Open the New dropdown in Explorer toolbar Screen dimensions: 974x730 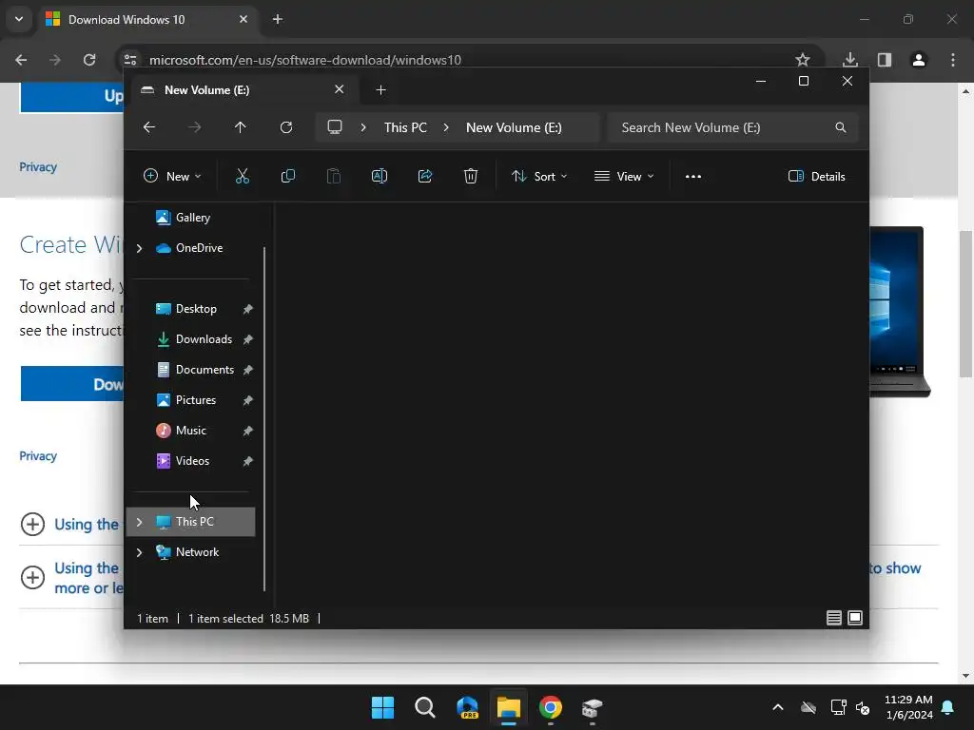pos(172,176)
